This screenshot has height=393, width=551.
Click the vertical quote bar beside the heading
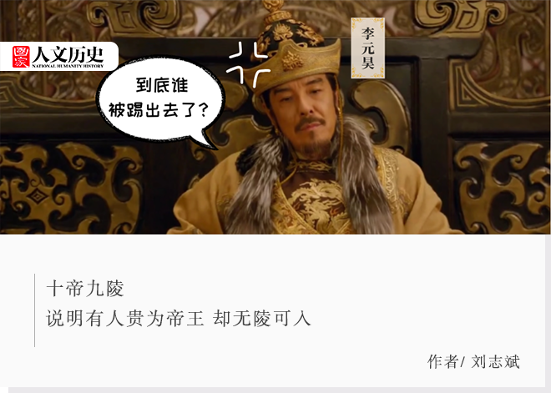click(34, 310)
